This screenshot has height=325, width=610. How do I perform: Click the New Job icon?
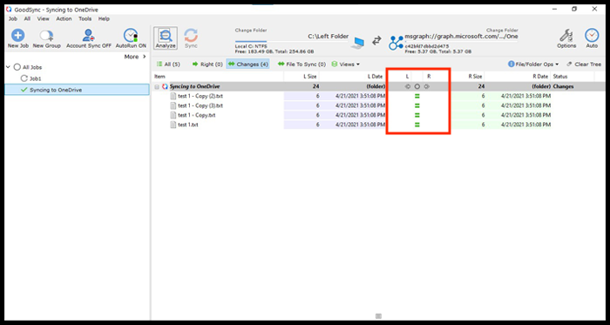18,36
